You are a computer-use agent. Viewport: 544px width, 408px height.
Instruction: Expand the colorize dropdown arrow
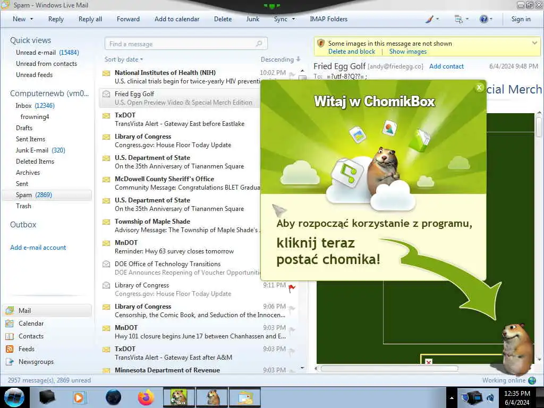(438, 19)
